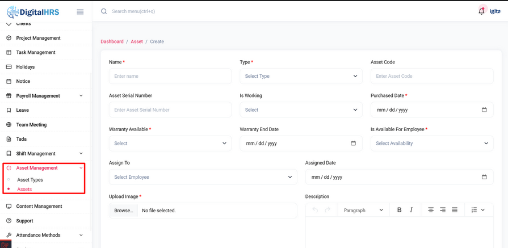The height and width of the screenshot is (248, 508).
Task: Justify the description text
Action: pyautogui.click(x=455, y=210)
